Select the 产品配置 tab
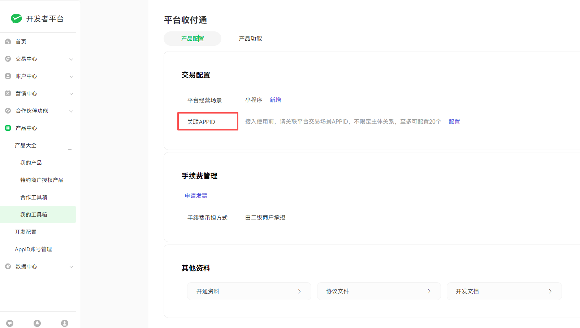 click(192, 39)
